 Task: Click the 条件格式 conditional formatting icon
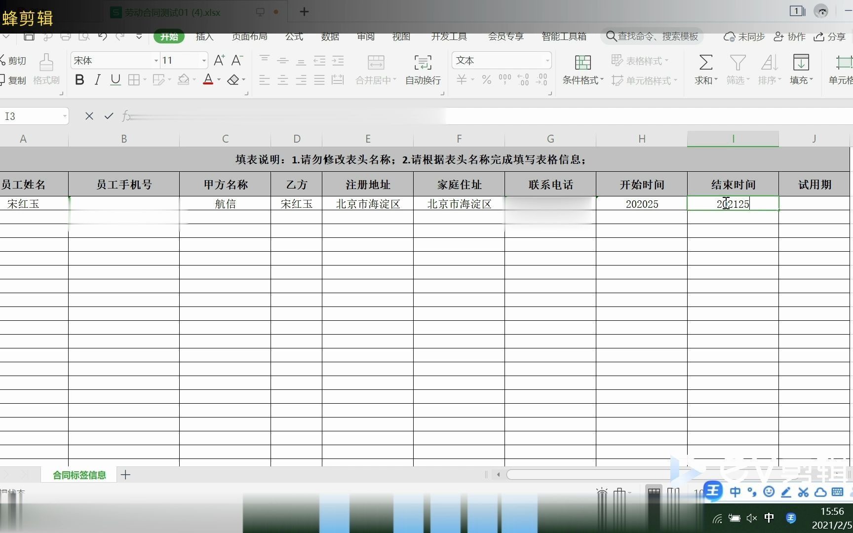583,70
